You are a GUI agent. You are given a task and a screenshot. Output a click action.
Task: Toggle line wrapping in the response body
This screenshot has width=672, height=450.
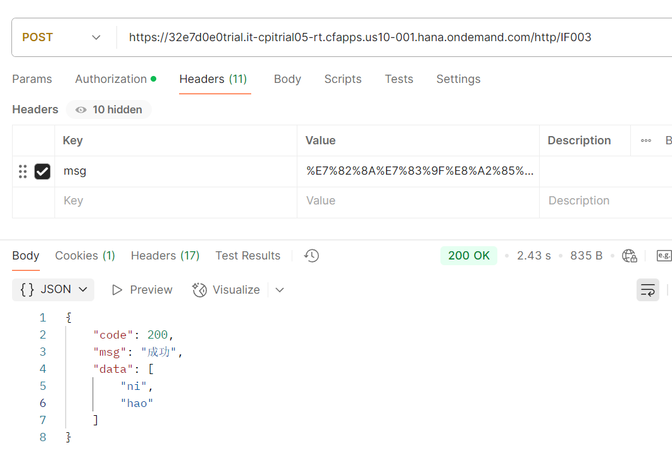point(647,289)
